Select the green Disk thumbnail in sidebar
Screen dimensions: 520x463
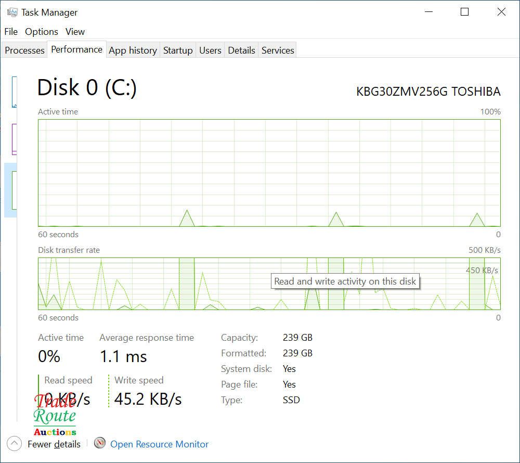coord(14,190)
